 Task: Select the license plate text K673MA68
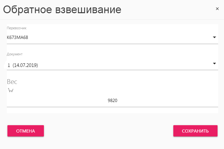tap(17, 37)
